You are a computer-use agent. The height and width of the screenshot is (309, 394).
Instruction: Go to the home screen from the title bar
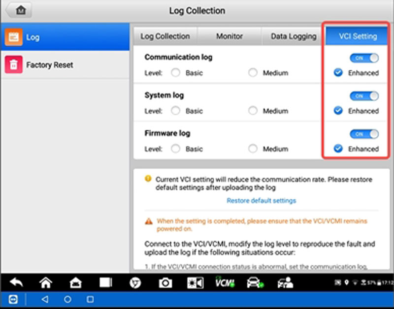20,10
